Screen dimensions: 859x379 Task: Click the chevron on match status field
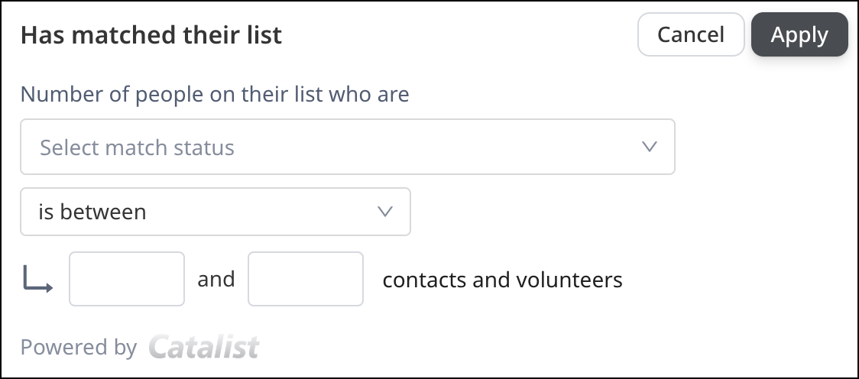point(650,147)
